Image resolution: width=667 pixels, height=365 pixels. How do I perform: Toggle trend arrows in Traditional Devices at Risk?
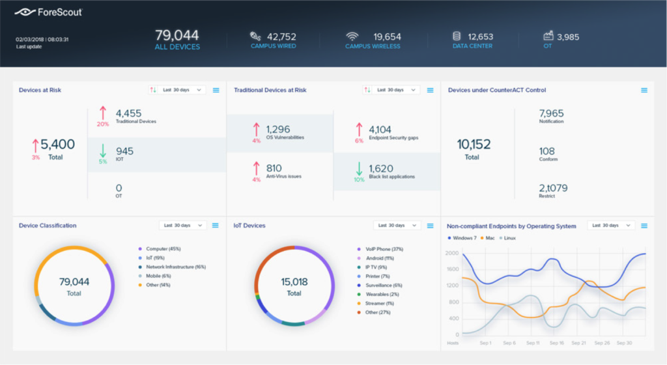point(367,90)
